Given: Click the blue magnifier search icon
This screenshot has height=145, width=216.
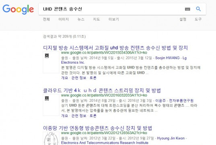Looking at the screenshot, I should 198,9.
